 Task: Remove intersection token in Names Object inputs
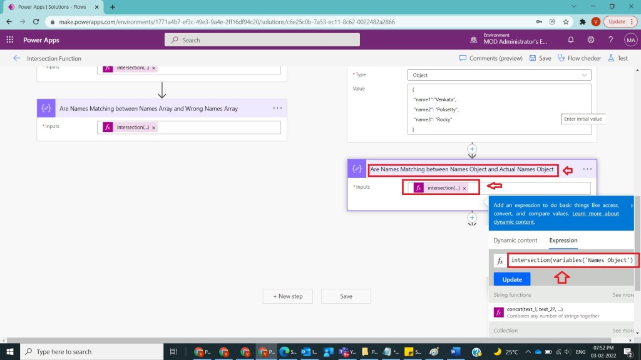click(464, 188)
